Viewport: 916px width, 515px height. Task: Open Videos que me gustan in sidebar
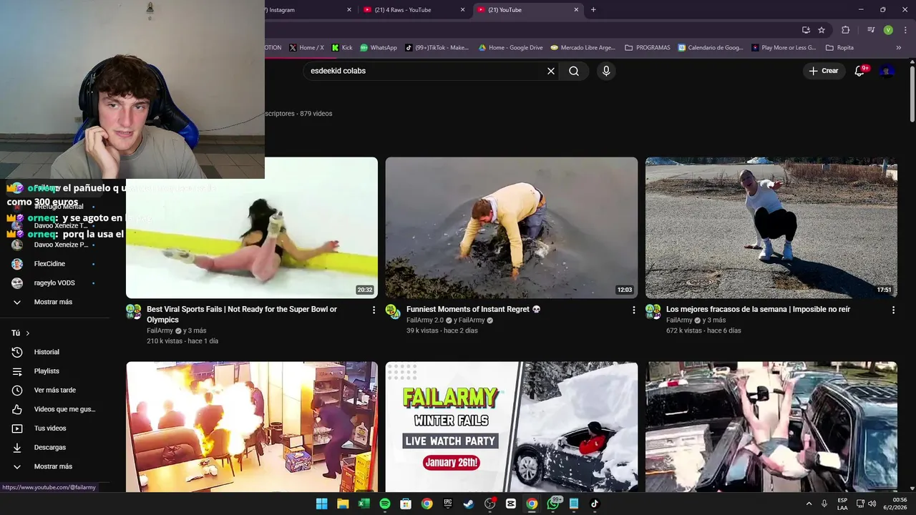(x=54, y=409)
